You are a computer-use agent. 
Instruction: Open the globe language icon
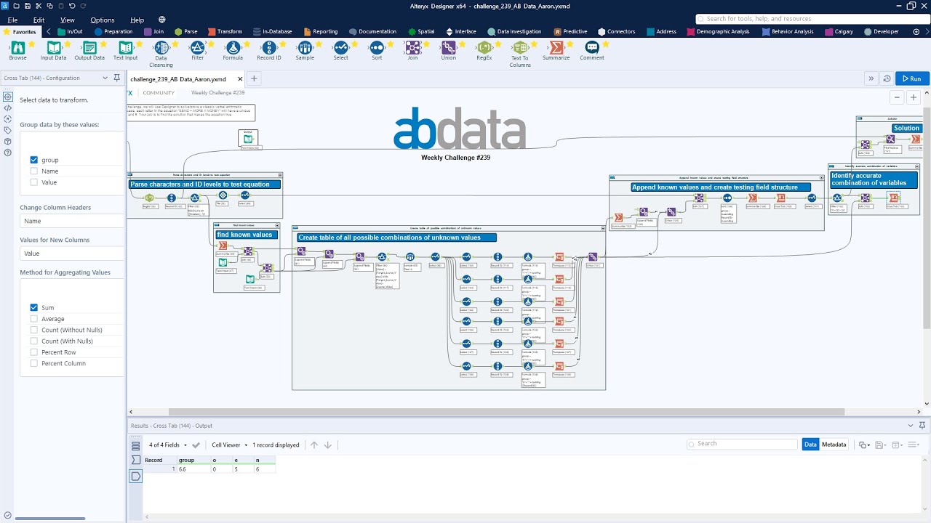click(161, 20)
